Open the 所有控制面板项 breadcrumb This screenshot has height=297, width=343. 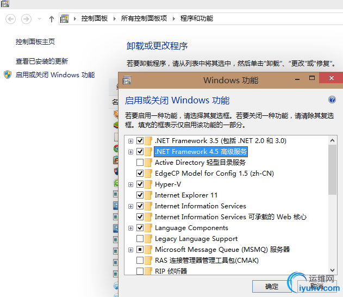[x=144, y=18]
